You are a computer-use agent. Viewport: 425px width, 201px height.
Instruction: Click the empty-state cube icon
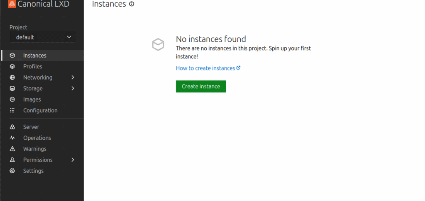coord(158,44)
